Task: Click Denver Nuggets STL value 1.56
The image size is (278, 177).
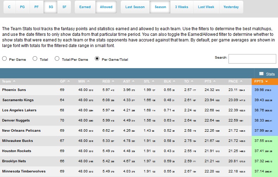Action: 147,120
